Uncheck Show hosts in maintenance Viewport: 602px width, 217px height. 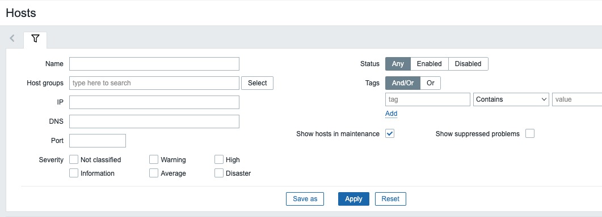390,133
